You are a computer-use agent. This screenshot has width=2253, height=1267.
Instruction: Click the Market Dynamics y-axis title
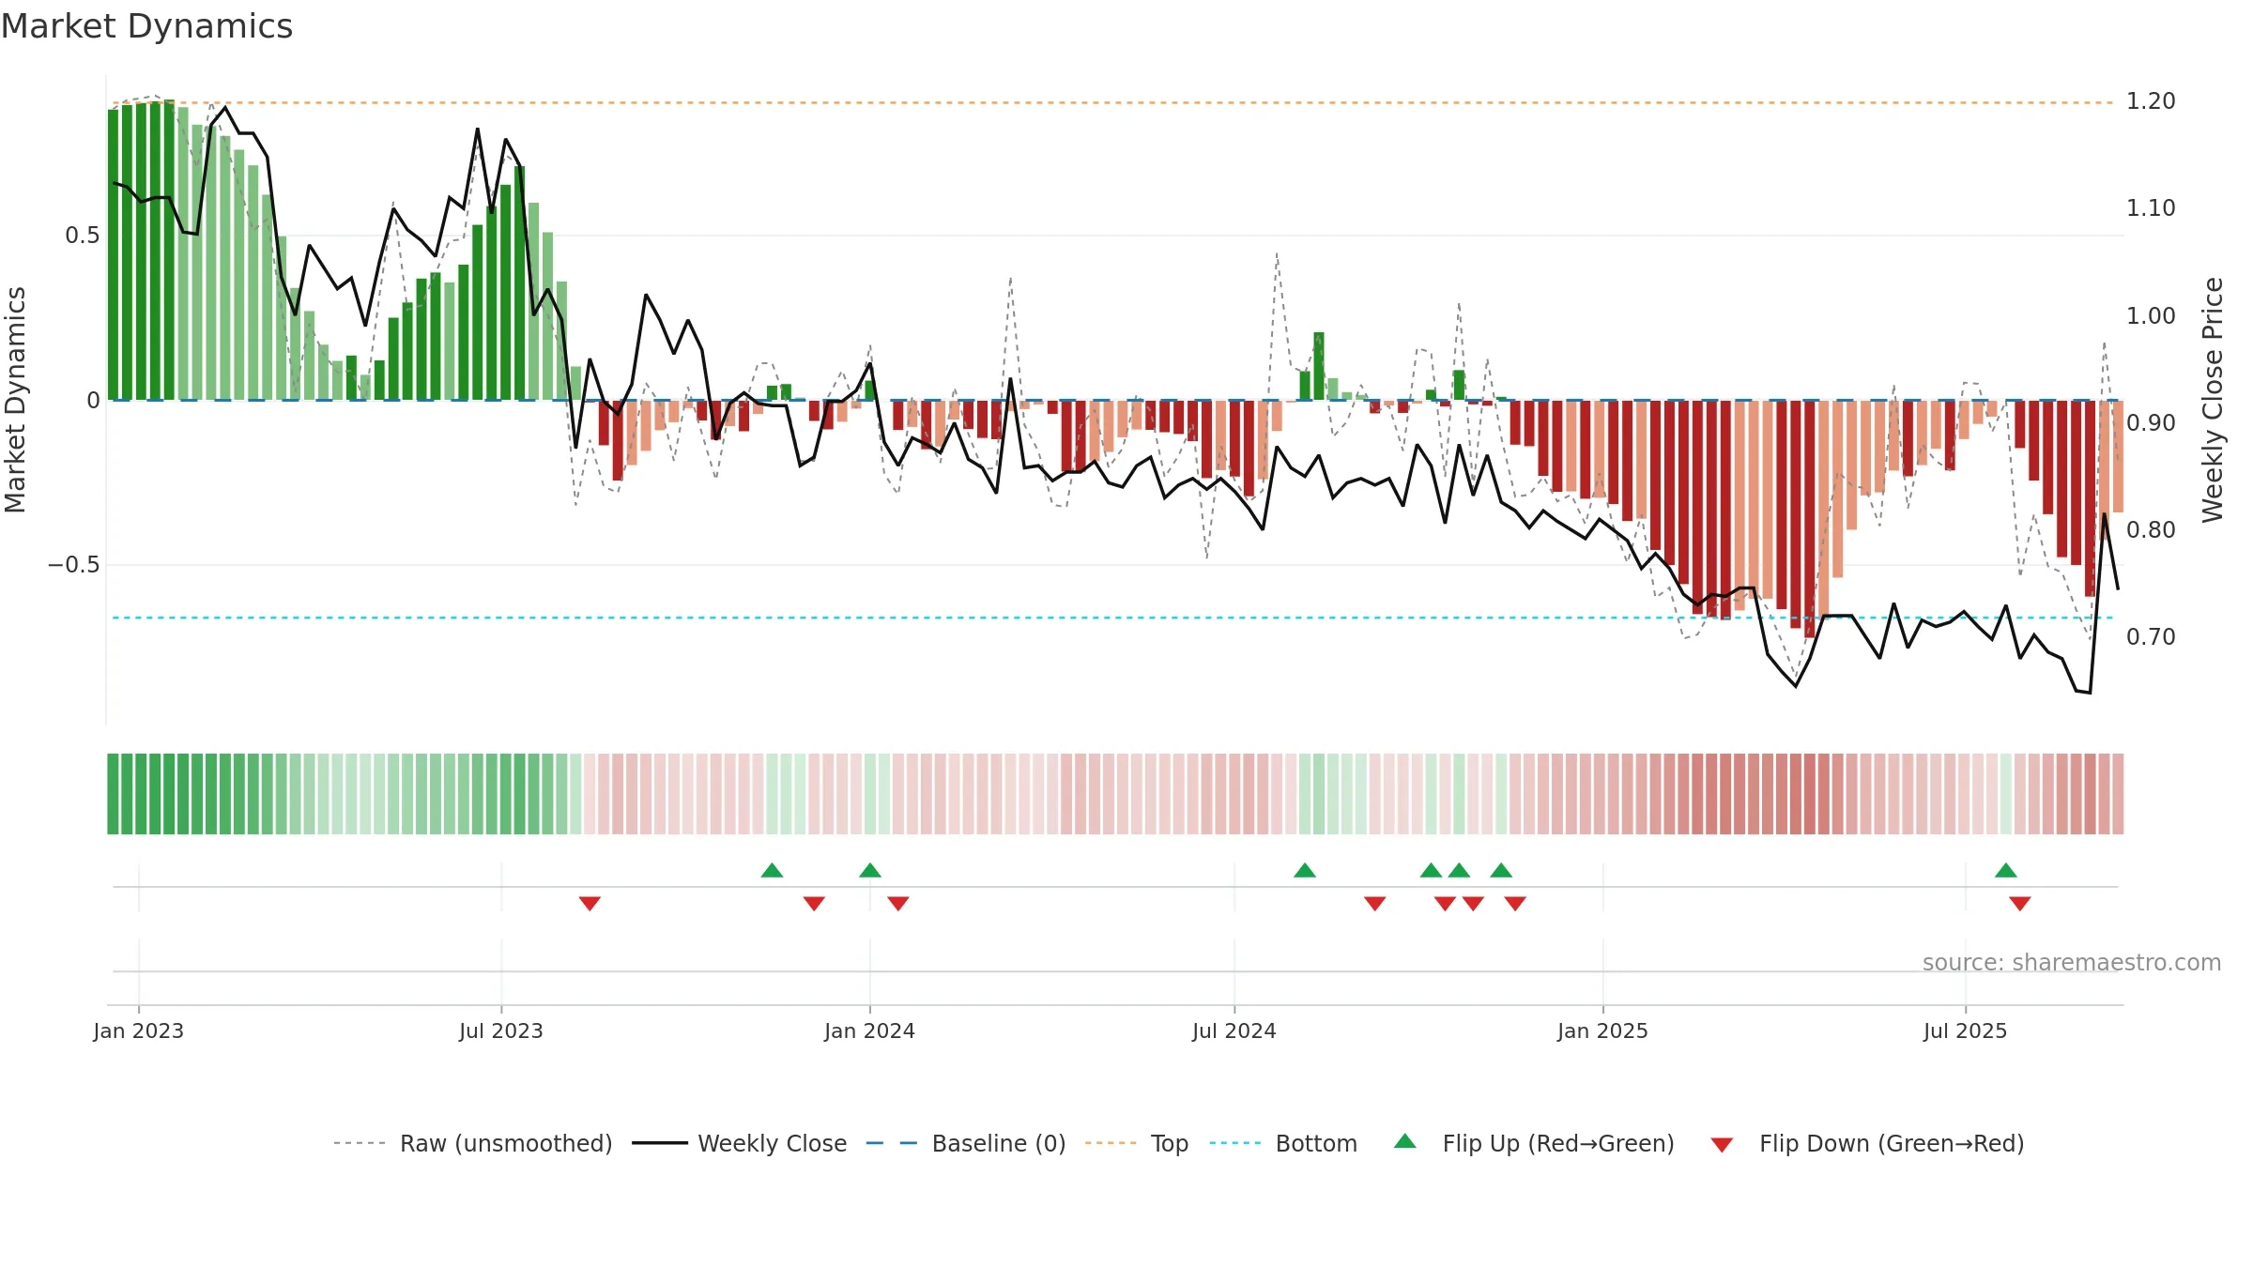pyautogui.click(x=15, y=400)
